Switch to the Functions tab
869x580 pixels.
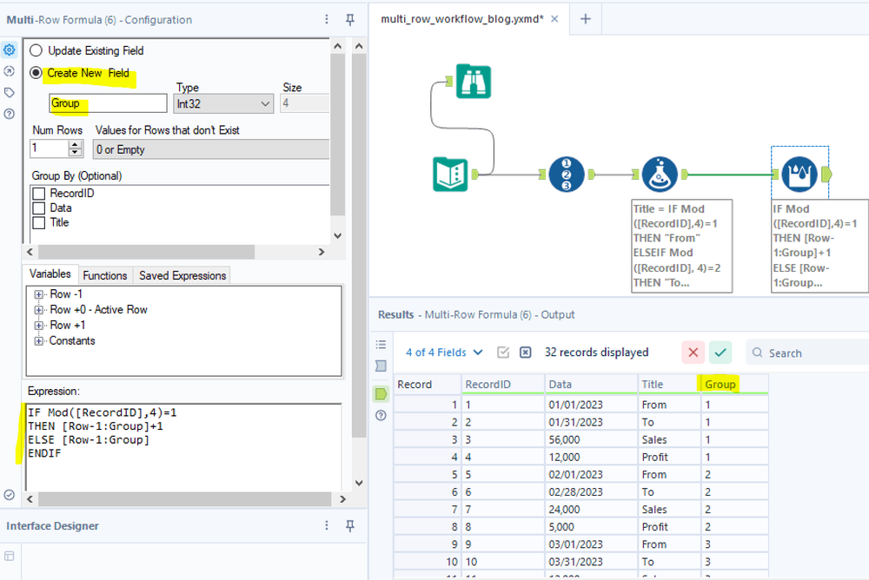tap(105, 275)
